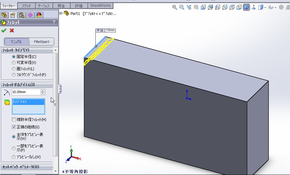Switch to FilletXpert mode
The image size is (290, 175).
41,42
